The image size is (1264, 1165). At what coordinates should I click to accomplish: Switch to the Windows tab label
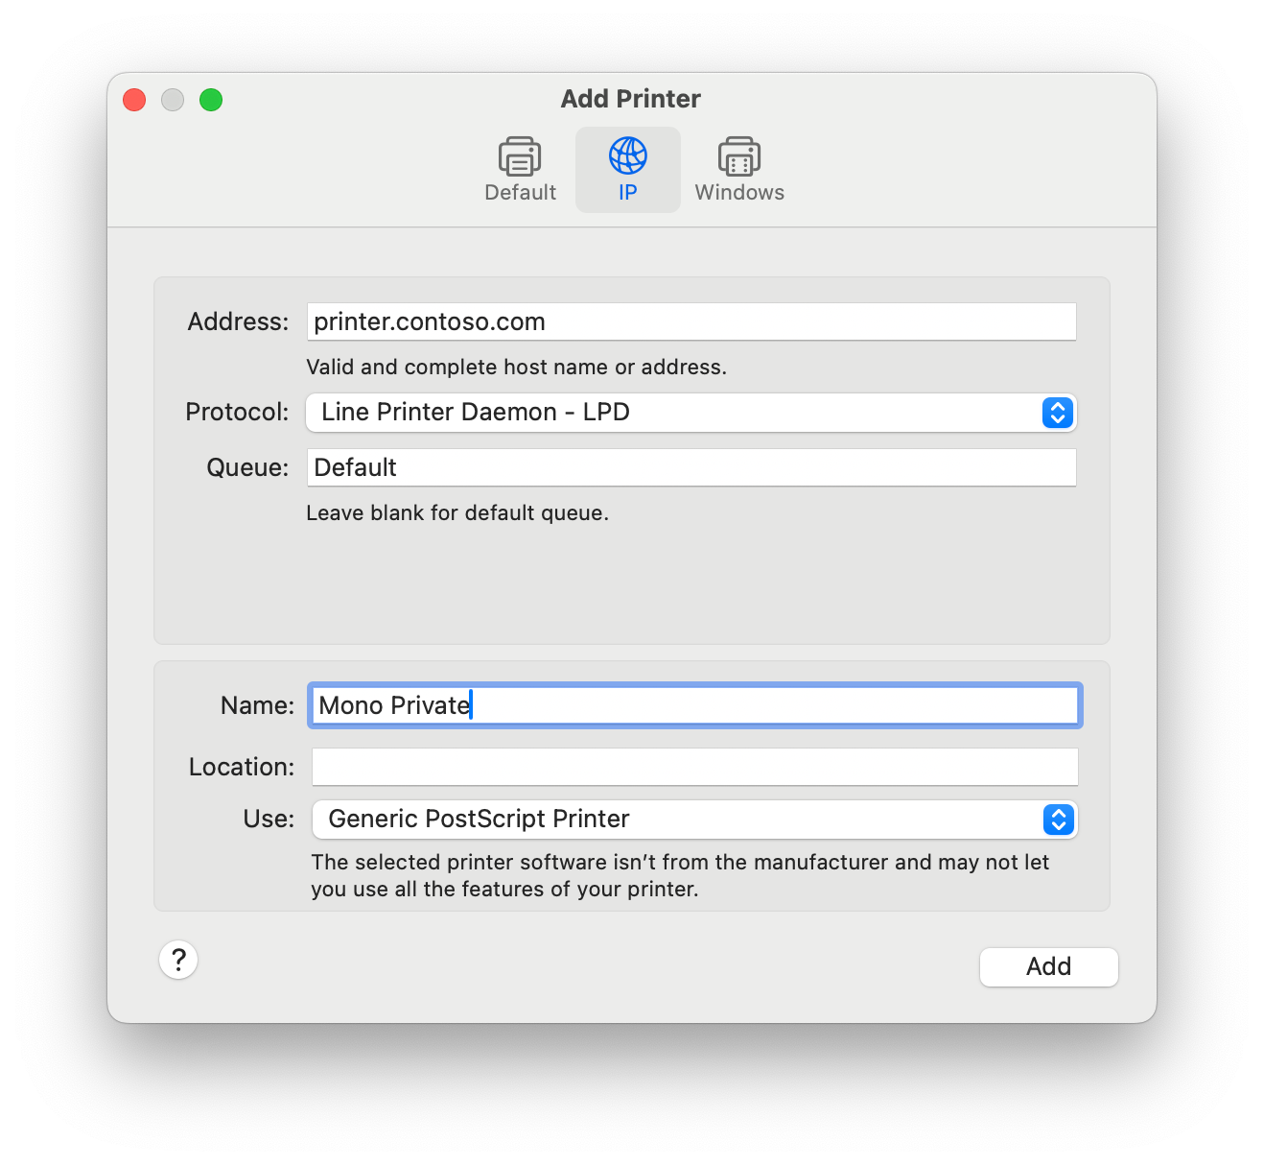(739, 193)
